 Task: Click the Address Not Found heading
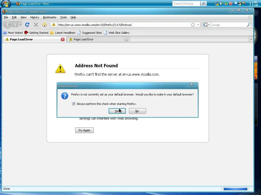coord(96,66)
